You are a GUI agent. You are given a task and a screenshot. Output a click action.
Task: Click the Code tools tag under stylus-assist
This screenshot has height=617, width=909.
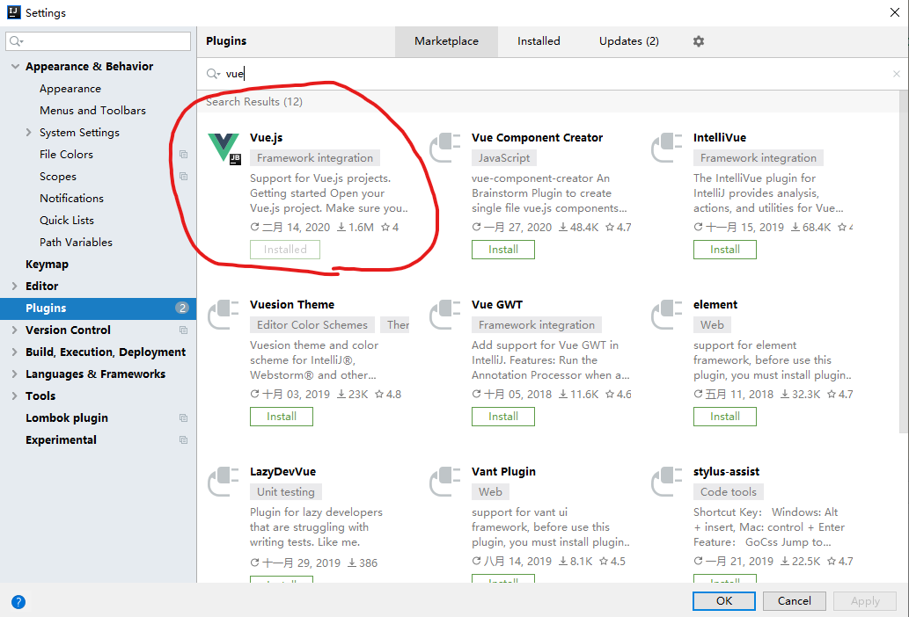(728, 492)
